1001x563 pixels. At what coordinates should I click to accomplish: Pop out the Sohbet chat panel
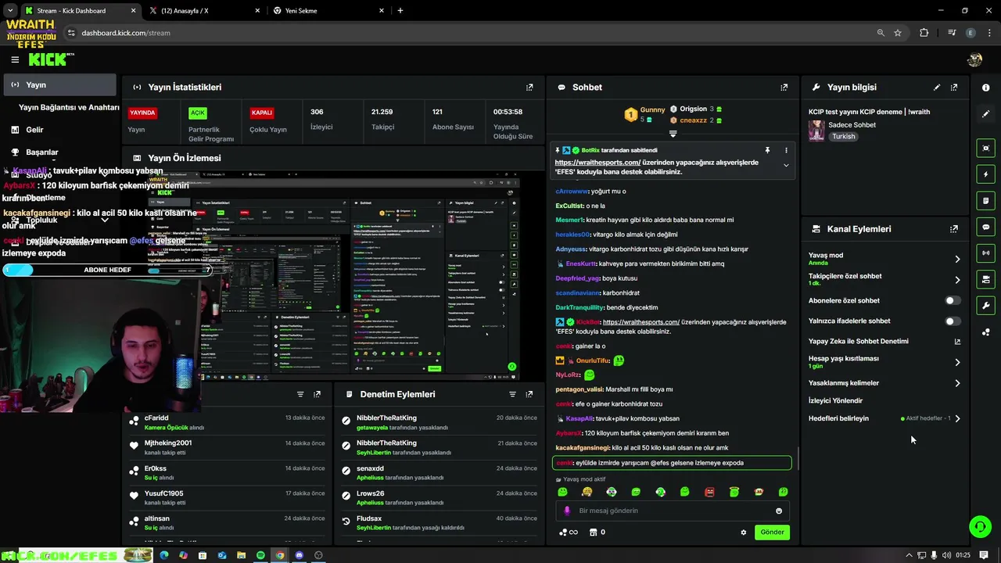click(x=784, y=88)
